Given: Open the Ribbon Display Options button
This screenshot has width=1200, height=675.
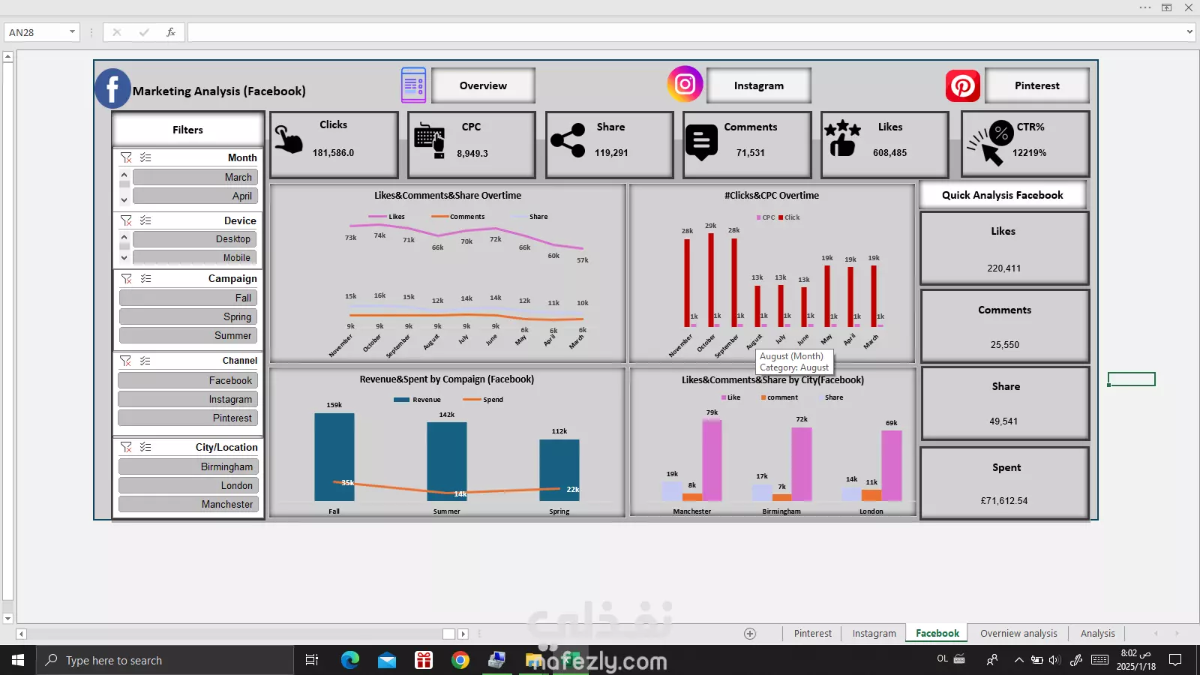Looking at the screenshot, I should point(1167,7).
